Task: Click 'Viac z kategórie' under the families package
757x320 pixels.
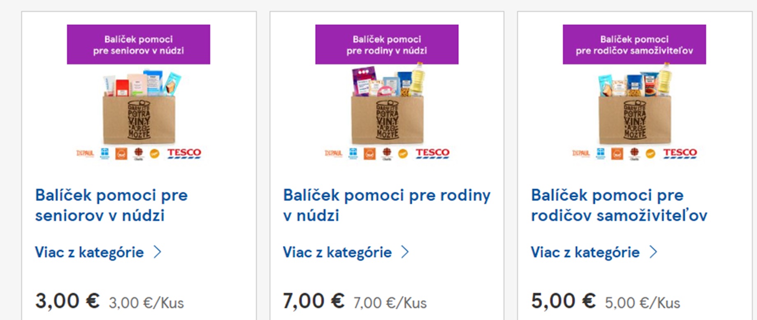Action: pyautogui.click(x=337, y=252)
